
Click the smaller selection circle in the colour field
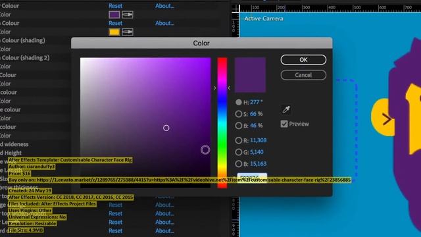(x=166, y=128)
